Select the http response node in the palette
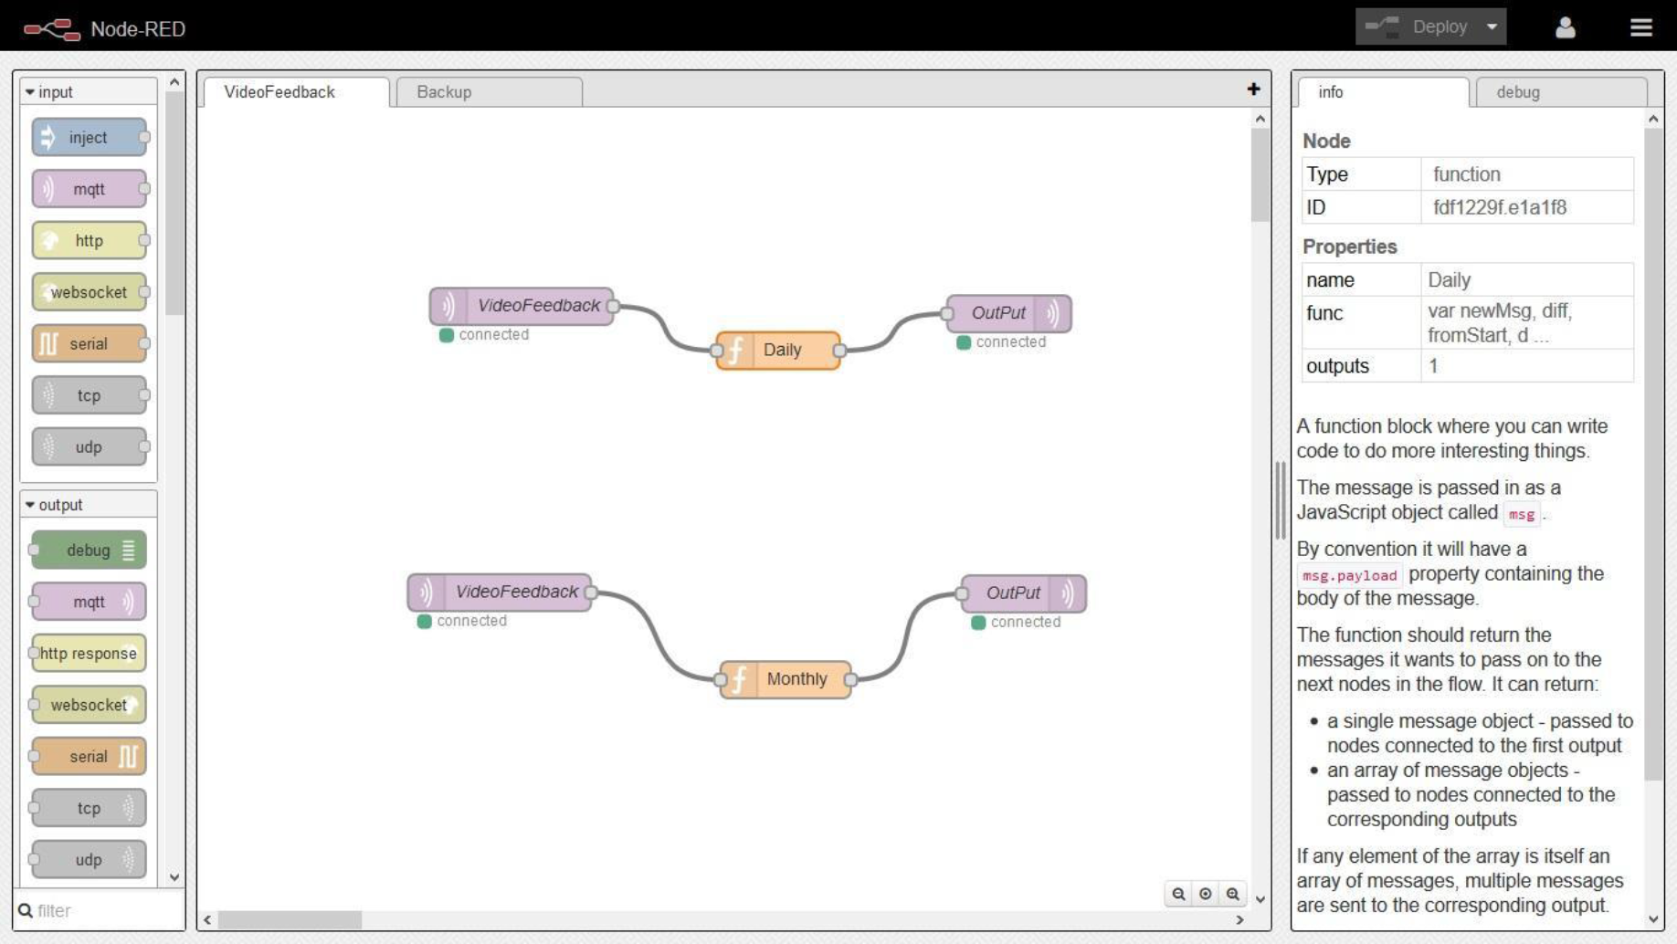 point(89,654)
